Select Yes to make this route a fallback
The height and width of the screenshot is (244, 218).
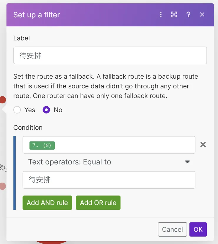point(17,110)
